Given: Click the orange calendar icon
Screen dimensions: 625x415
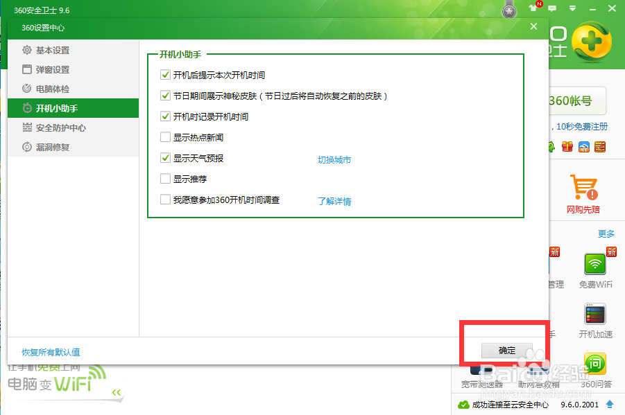Looking at the screenshot, I should [600, 147].
